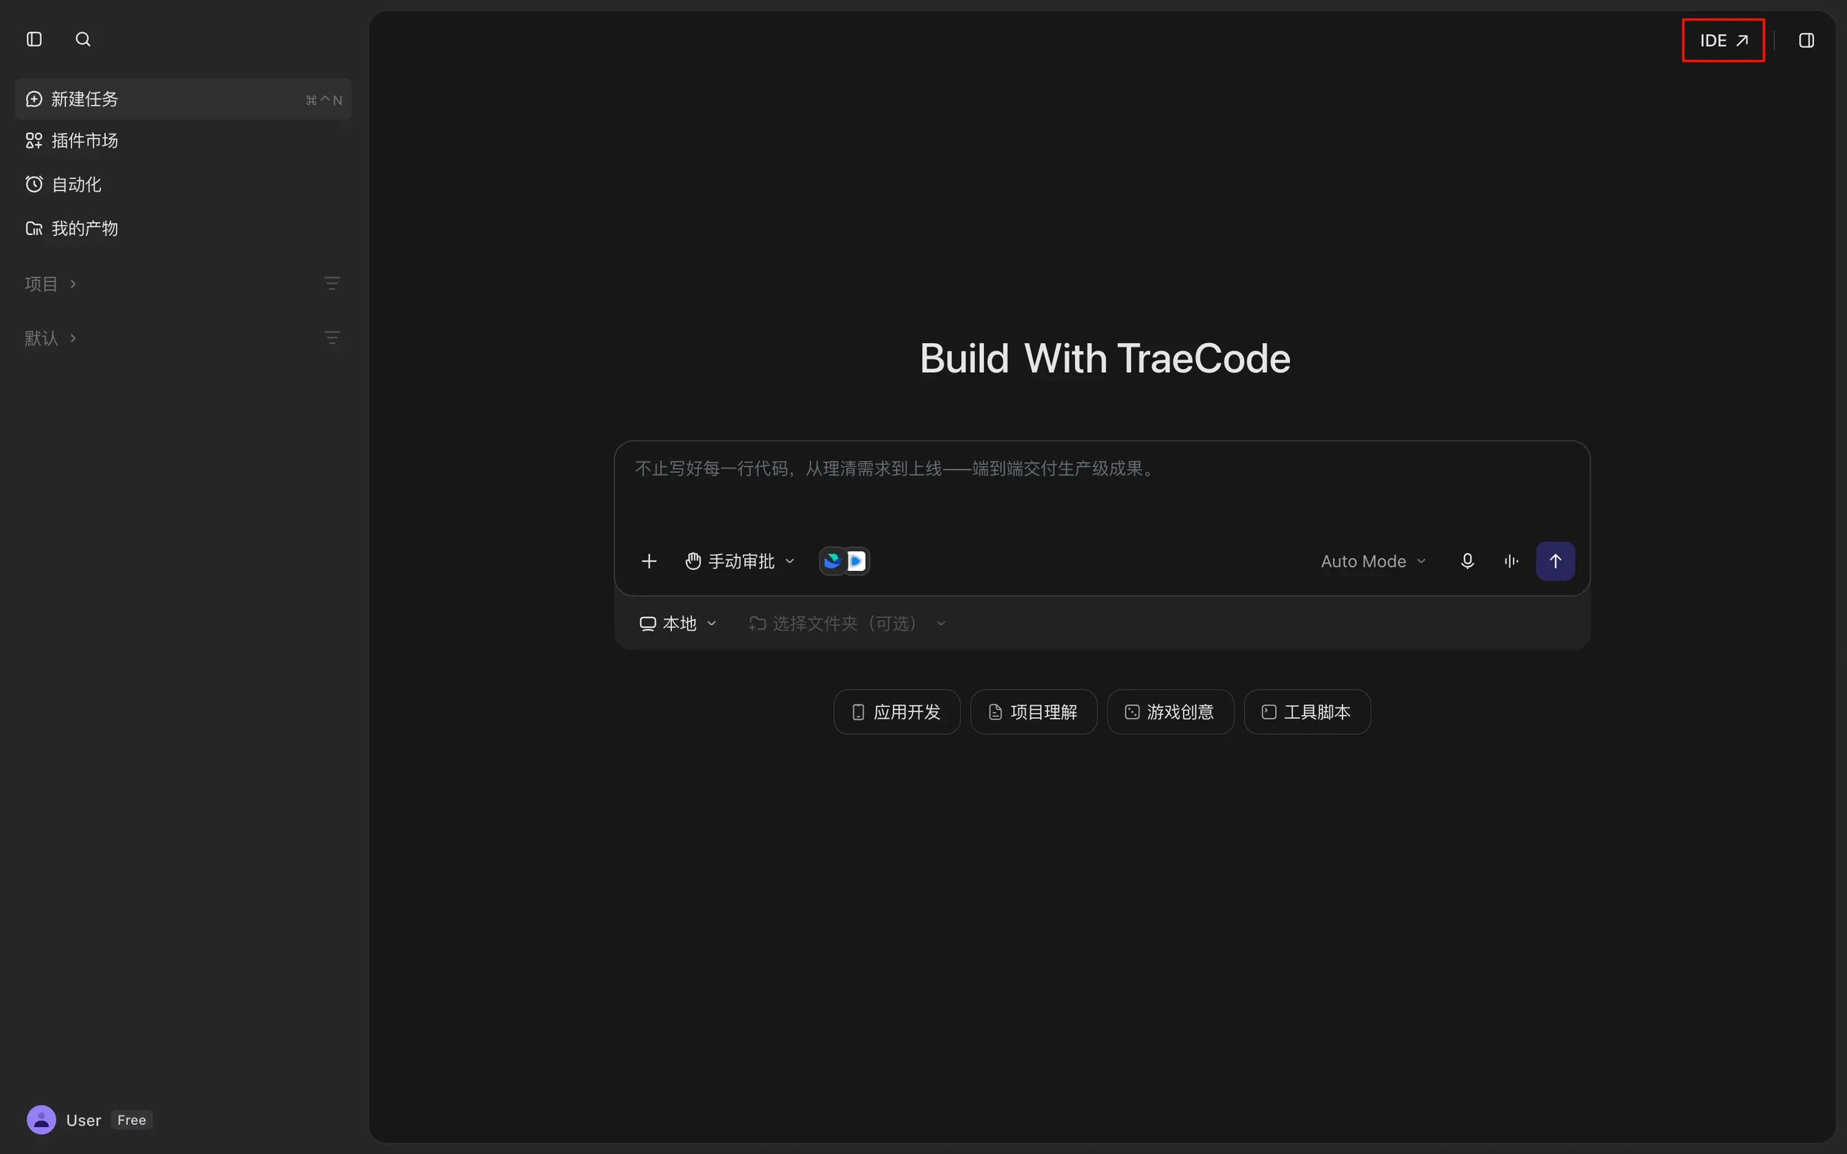Click the Free plan badge
Viewport: 1847px width, 1154px height.
tap(131, 1120)
